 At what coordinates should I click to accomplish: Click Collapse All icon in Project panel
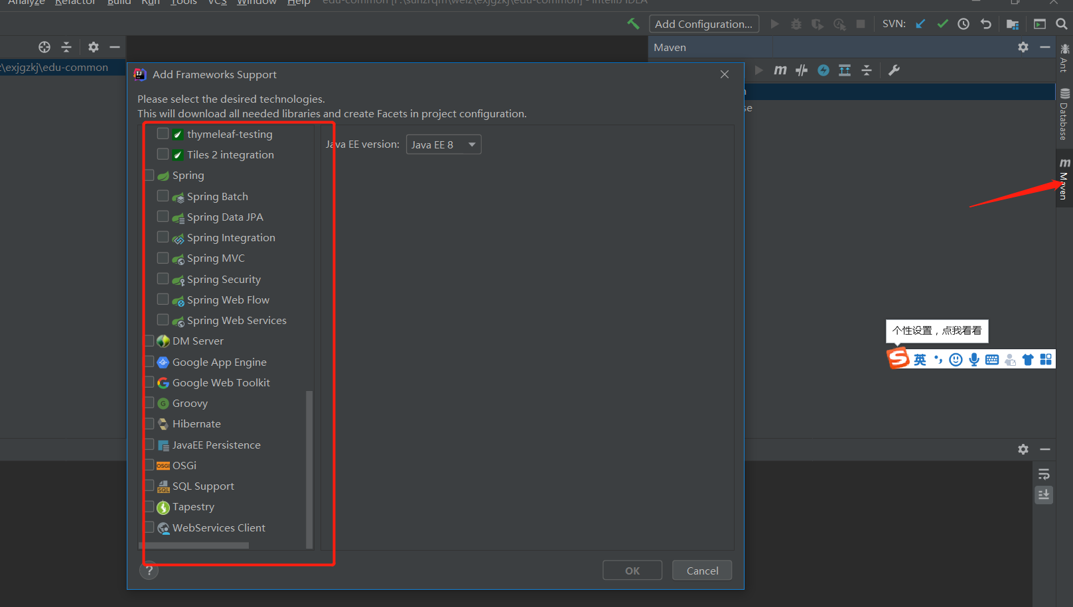click(66, 47)
